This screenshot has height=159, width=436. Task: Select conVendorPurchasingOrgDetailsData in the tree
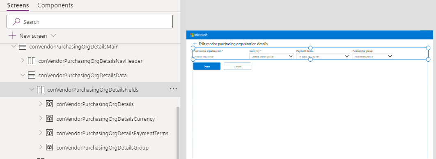(83, 76)
